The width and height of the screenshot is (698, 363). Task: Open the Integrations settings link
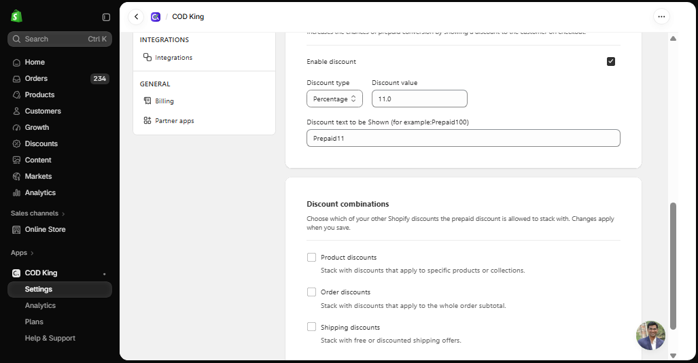(x=173, y=58)
